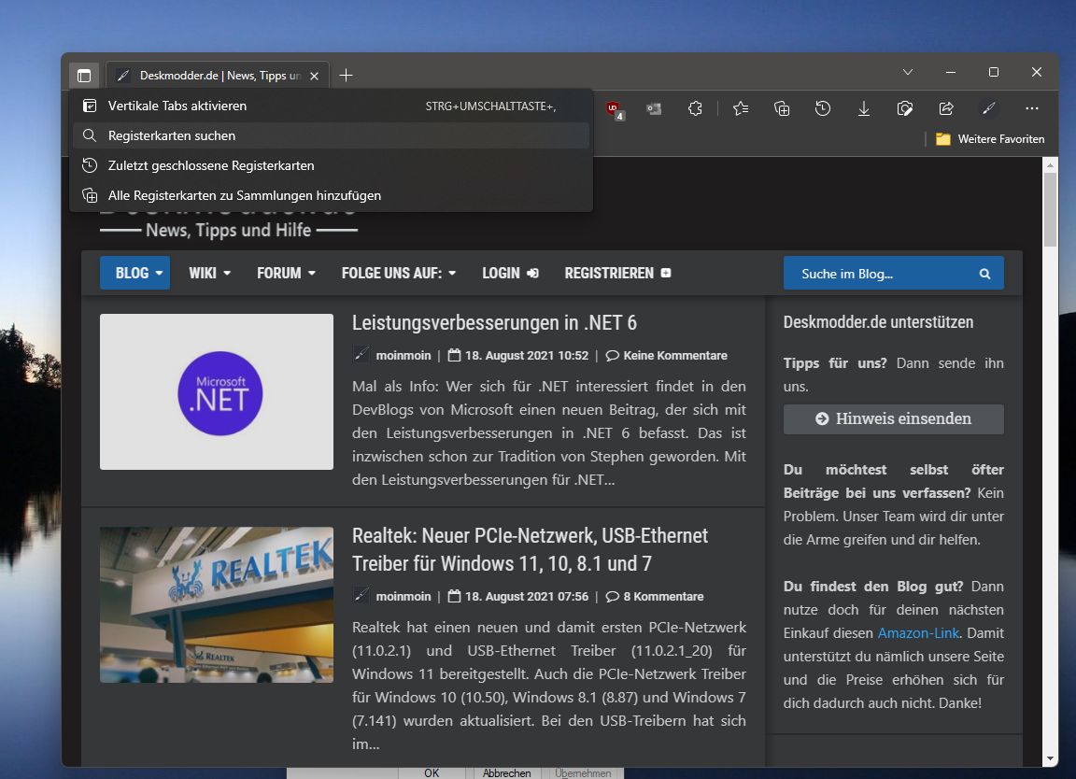This screenshot has width=1076, height=779.
Task: Open the uBlock Origin extension icon
Action: 614,109
